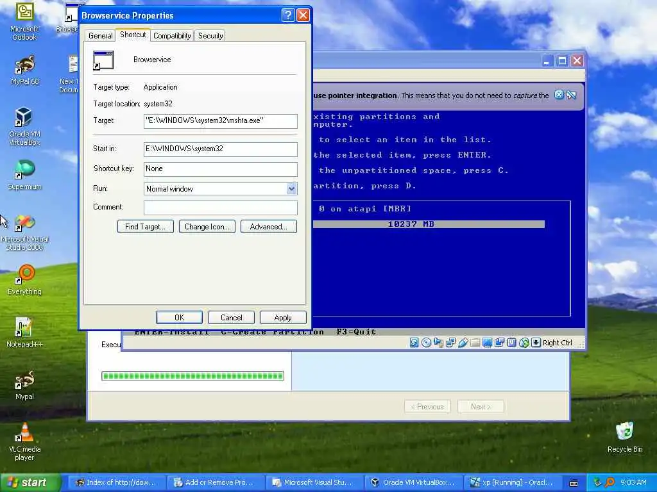Click the keyboard language tray icon
This screenshot has width=657, height=492.
click(574, 483)
